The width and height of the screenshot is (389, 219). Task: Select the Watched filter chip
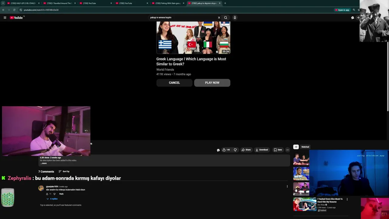point(305,147)
